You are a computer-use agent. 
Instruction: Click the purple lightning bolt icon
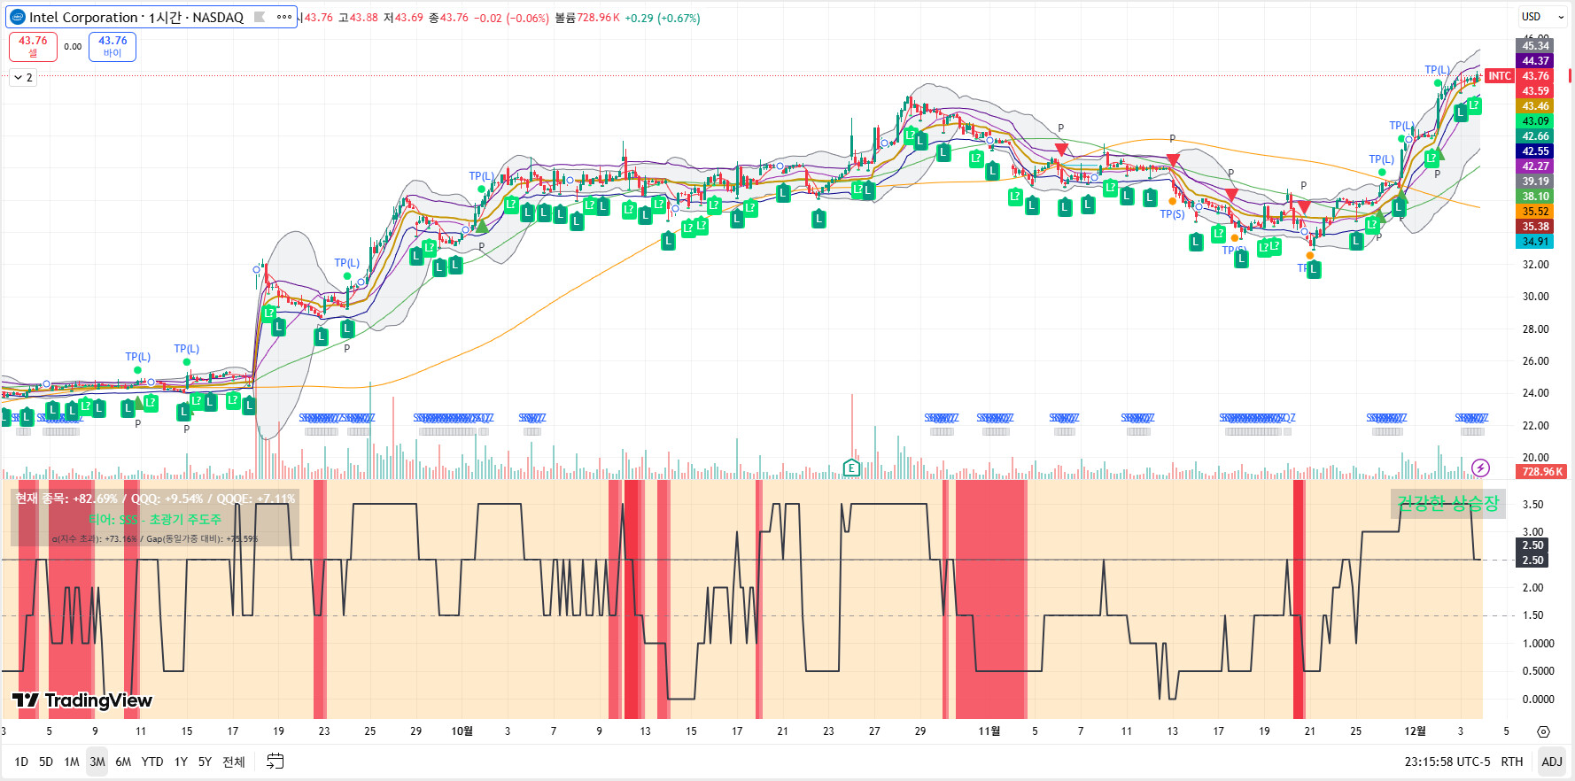click(x=1480, y=468)
